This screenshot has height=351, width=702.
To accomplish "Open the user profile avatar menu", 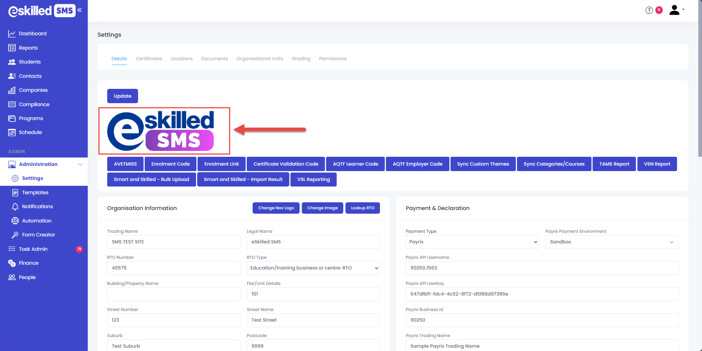I will coord(677,10).
